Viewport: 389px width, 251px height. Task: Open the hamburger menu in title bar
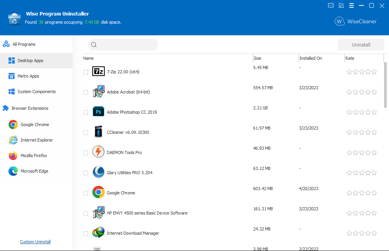pyautogui.click(x=351, y=5)
